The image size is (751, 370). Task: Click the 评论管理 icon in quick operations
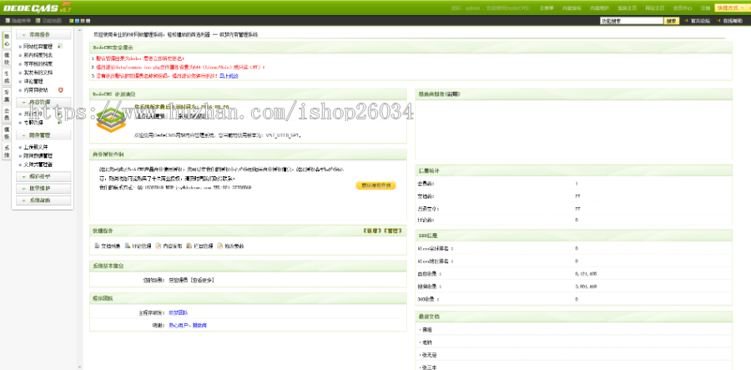128,246
